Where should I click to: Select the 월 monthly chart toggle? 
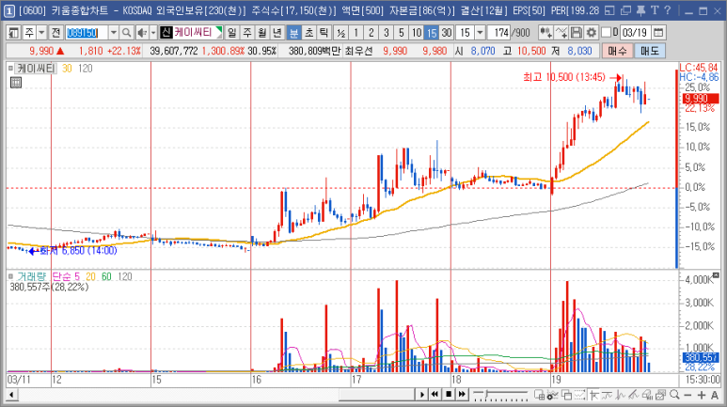tap(262, 33)
